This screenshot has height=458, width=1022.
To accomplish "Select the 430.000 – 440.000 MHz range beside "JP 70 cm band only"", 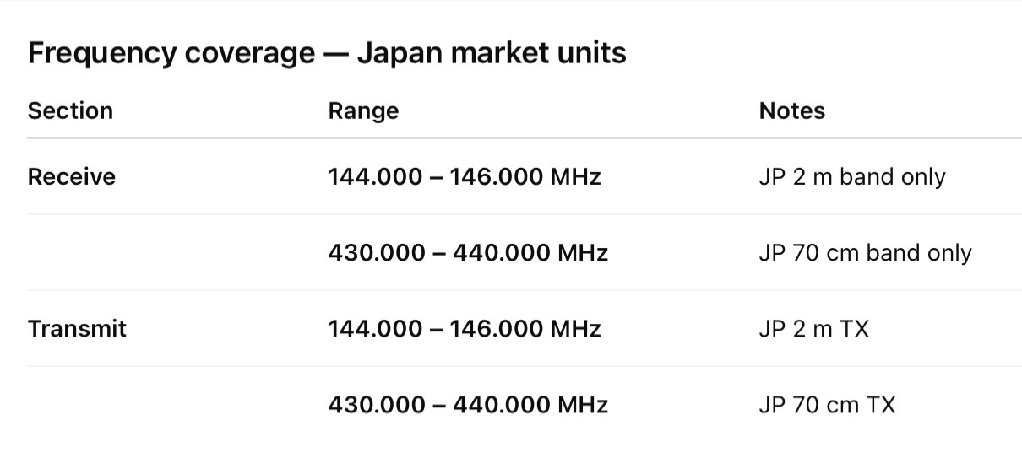I will coord(468,253).
